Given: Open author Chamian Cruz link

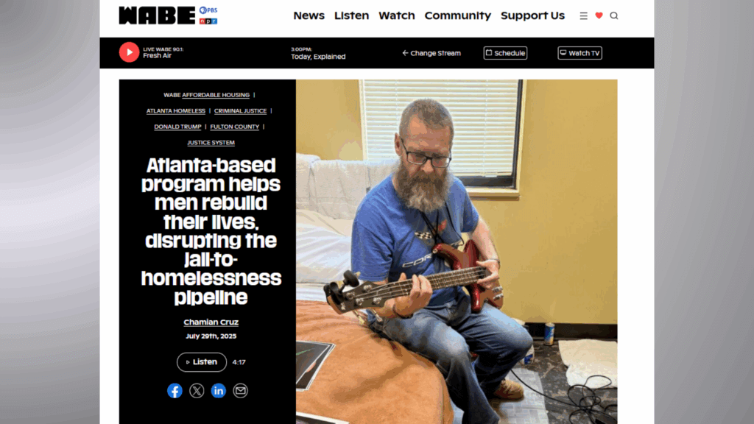Looking at the screenshot, I should click(211, 322).
